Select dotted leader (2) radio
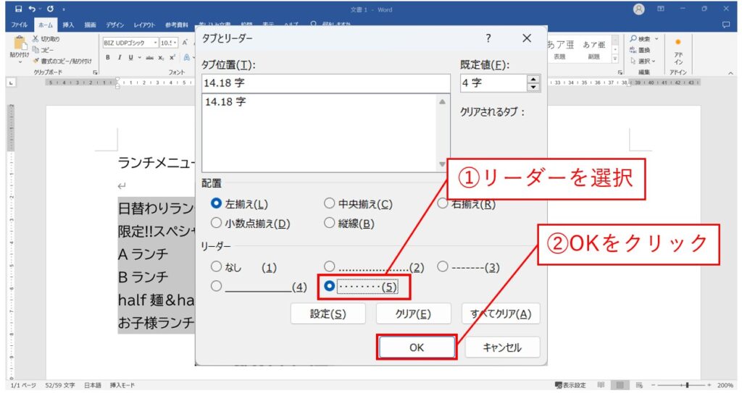The width and height of the screenshot is (742, 393). click(330, 267)
